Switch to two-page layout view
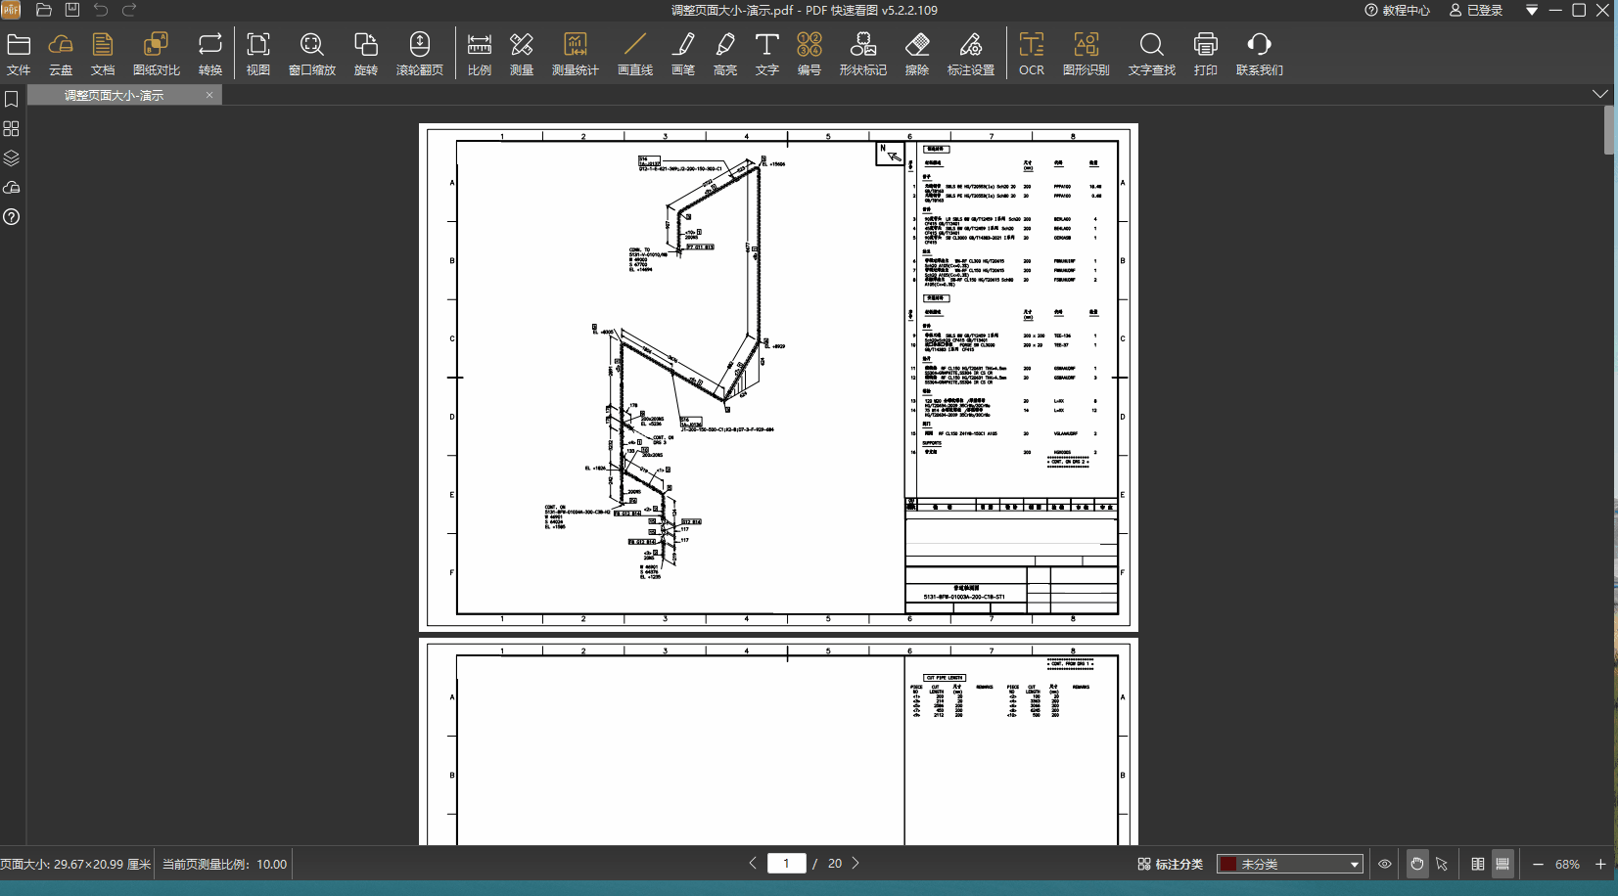This screenshot has width=1618, height=896. pyautogui.click(x=1478, y=864)
